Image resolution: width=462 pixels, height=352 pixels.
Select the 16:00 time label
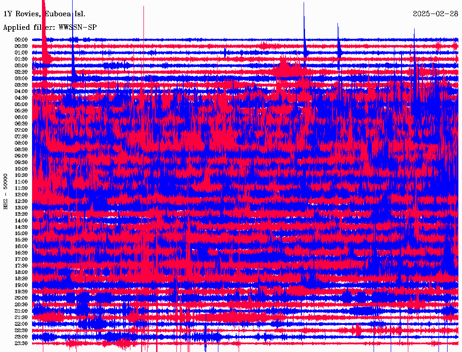(21, 246)
